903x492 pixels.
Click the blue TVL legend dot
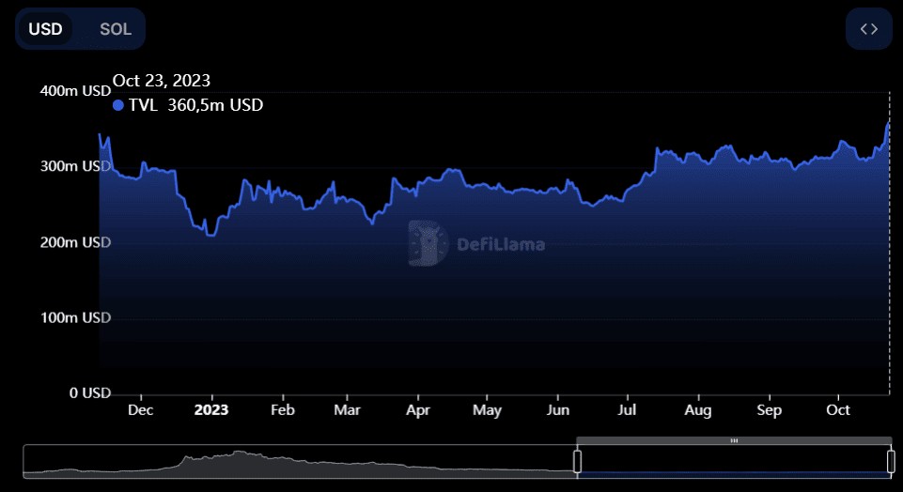point(118,105)
